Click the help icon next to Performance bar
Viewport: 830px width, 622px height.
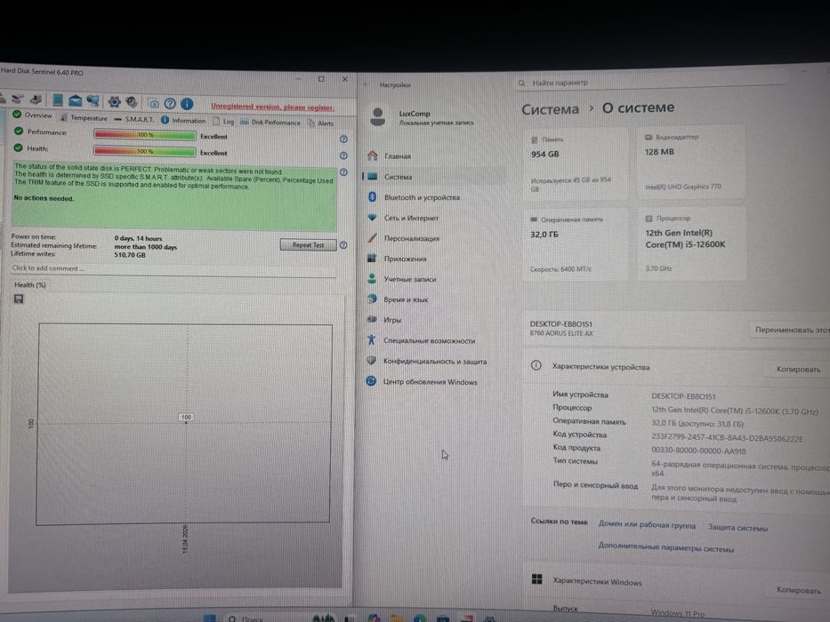[x=343, y=140]
